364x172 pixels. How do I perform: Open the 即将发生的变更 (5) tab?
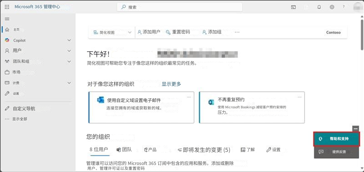pos(204,150)
